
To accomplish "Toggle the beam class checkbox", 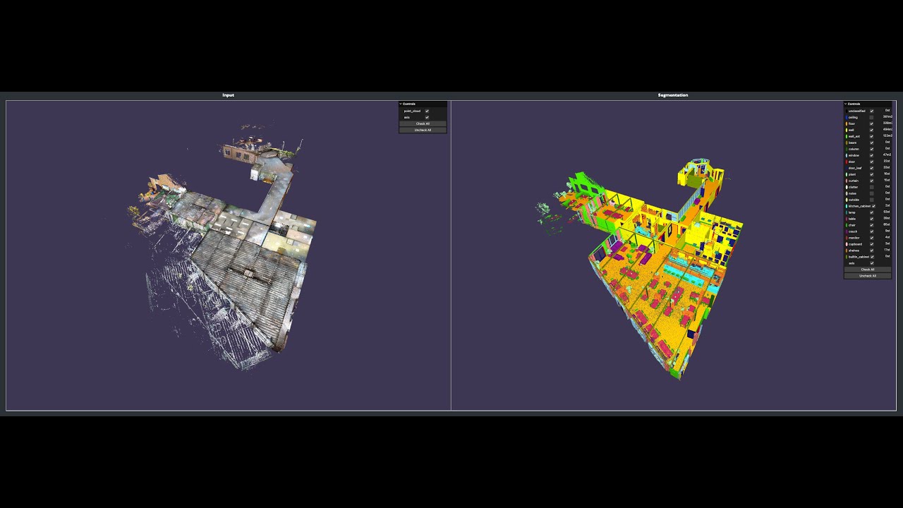I will tap(871, 143).
